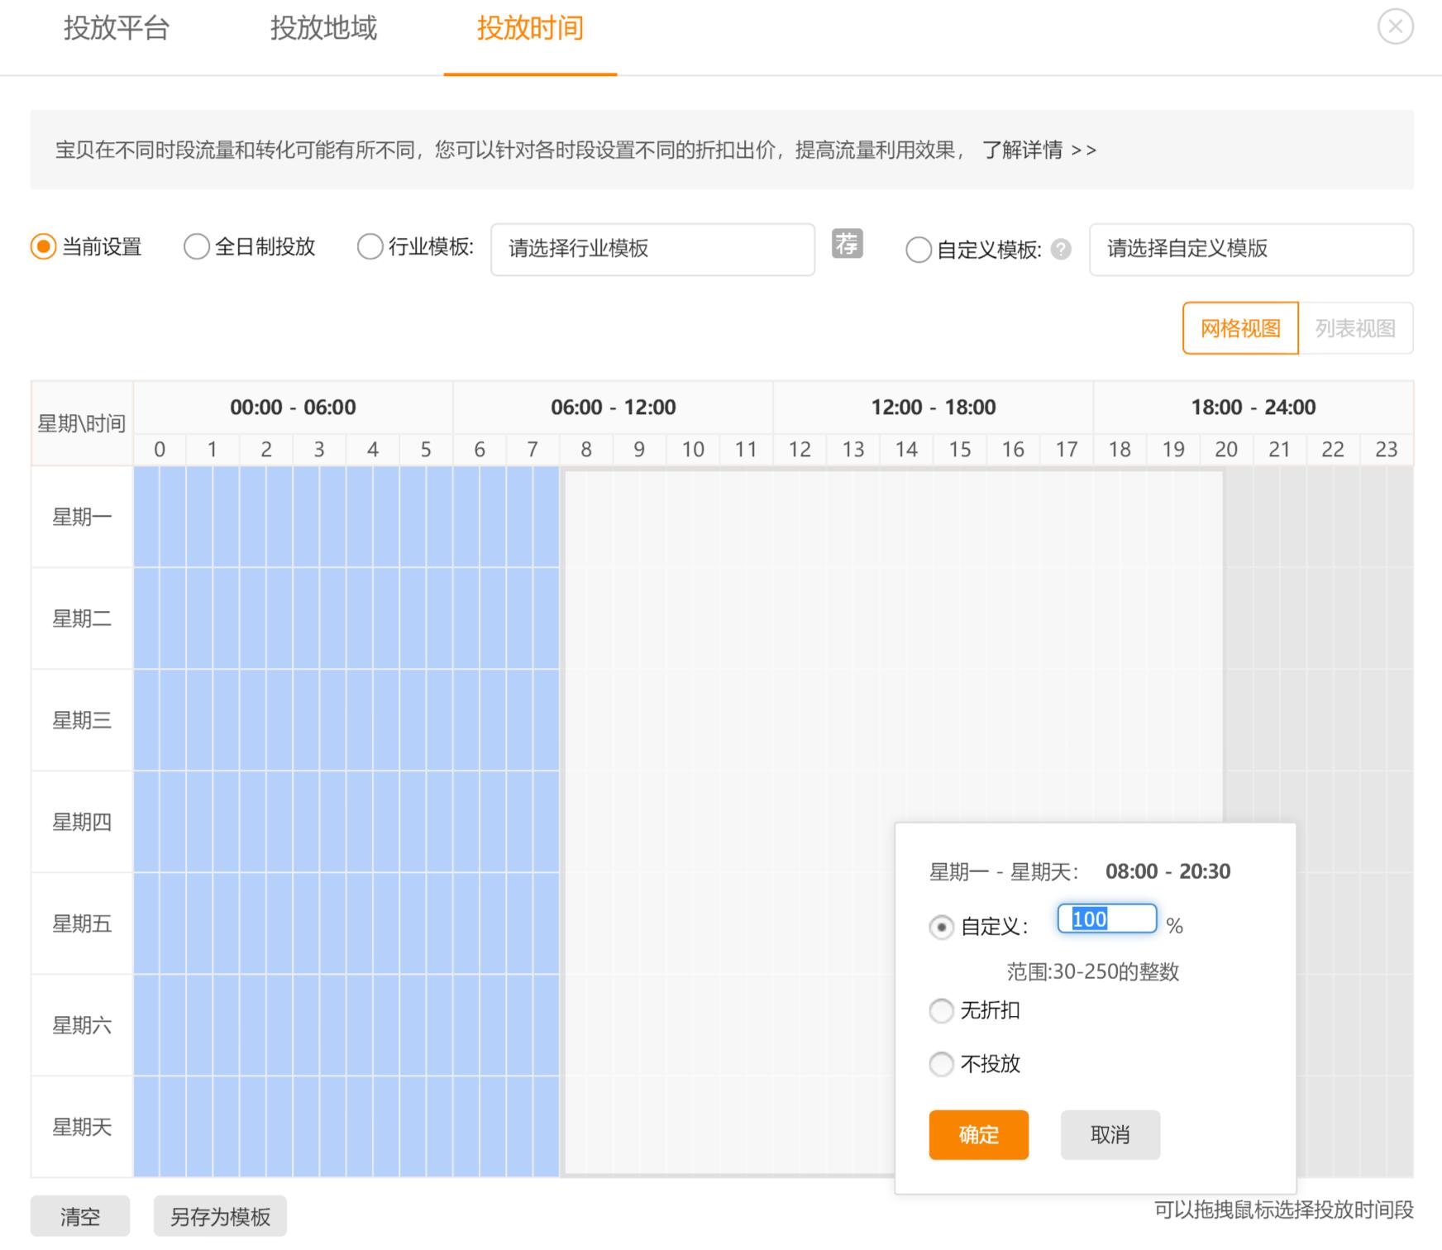Viewport: 1442px width, 1250px height.
Task: Select the 行业模板 radio option
Action: click(370, 246)
